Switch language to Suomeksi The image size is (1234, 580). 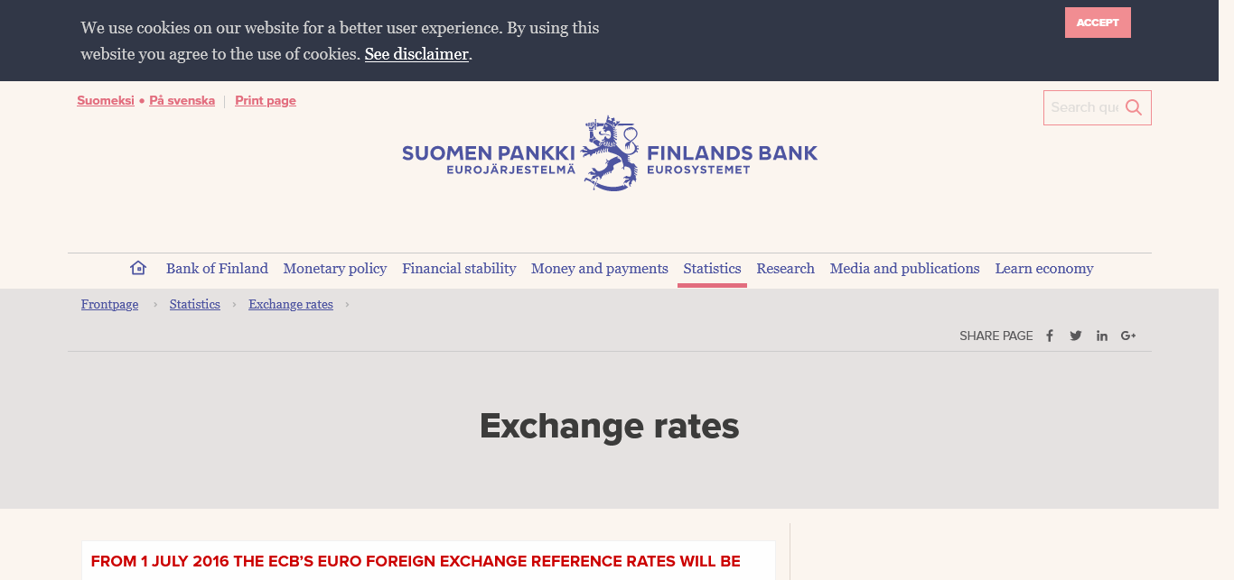(106, 101)
